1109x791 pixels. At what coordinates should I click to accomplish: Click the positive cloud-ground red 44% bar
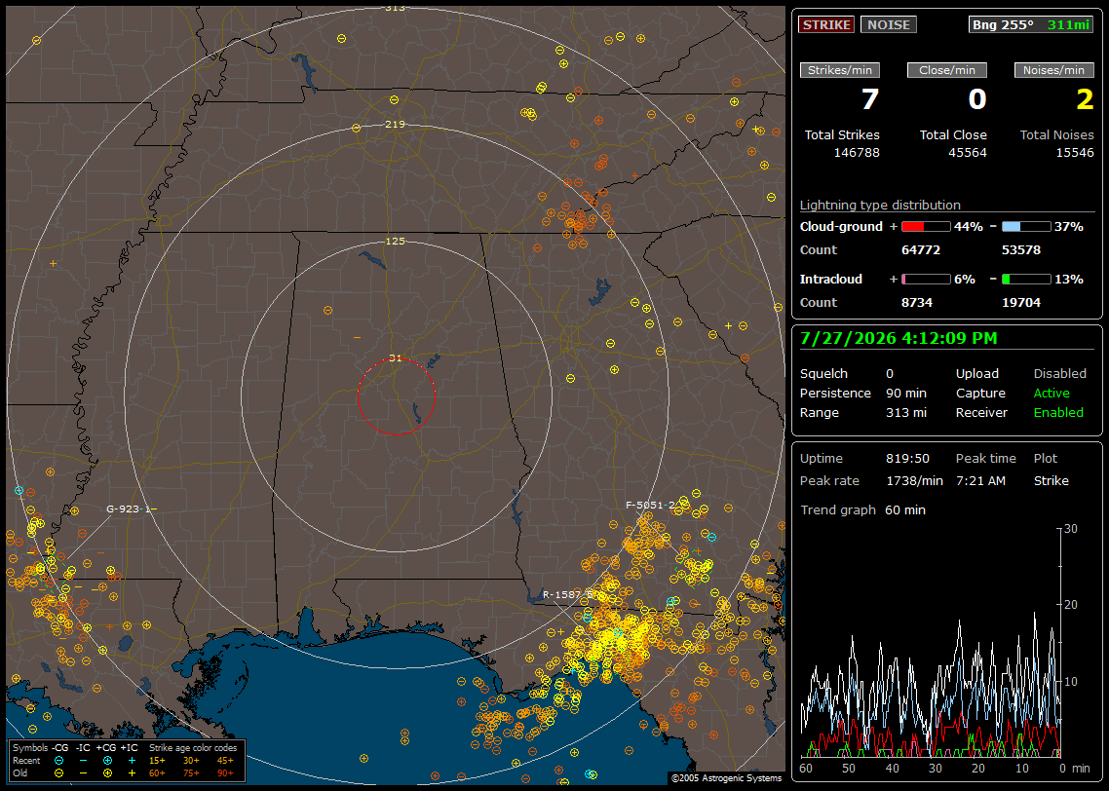coord(926,227)
